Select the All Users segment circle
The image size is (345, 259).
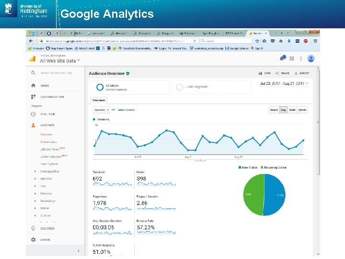pyautogui.click(x=100, y=87)
